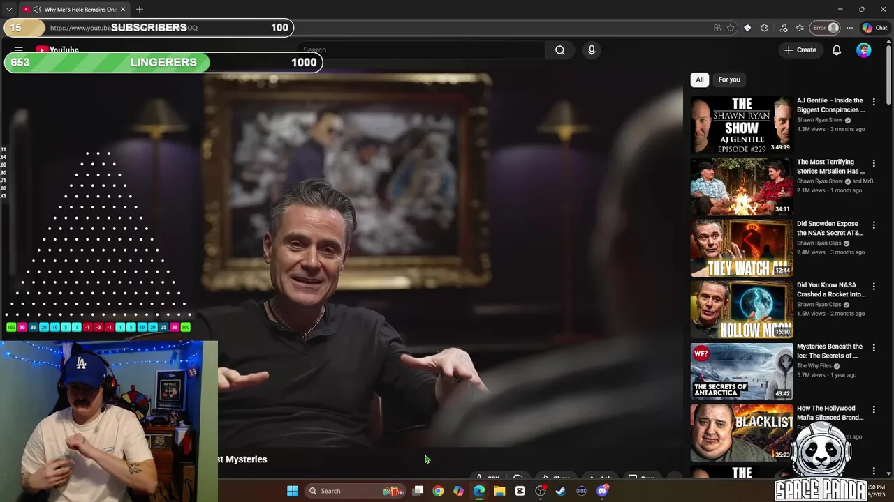Open Secrets of Antarctica thumbnail
894x502 pixels.
pyautogui.click(x=742, y=371)
